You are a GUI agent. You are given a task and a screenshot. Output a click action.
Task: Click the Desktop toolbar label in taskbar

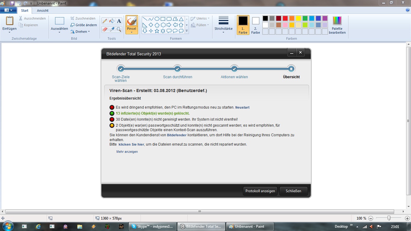(x=341, y=226)
